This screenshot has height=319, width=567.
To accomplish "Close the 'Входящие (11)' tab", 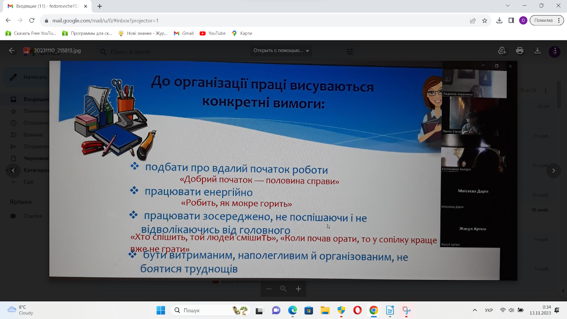I will tap(85, 6).
